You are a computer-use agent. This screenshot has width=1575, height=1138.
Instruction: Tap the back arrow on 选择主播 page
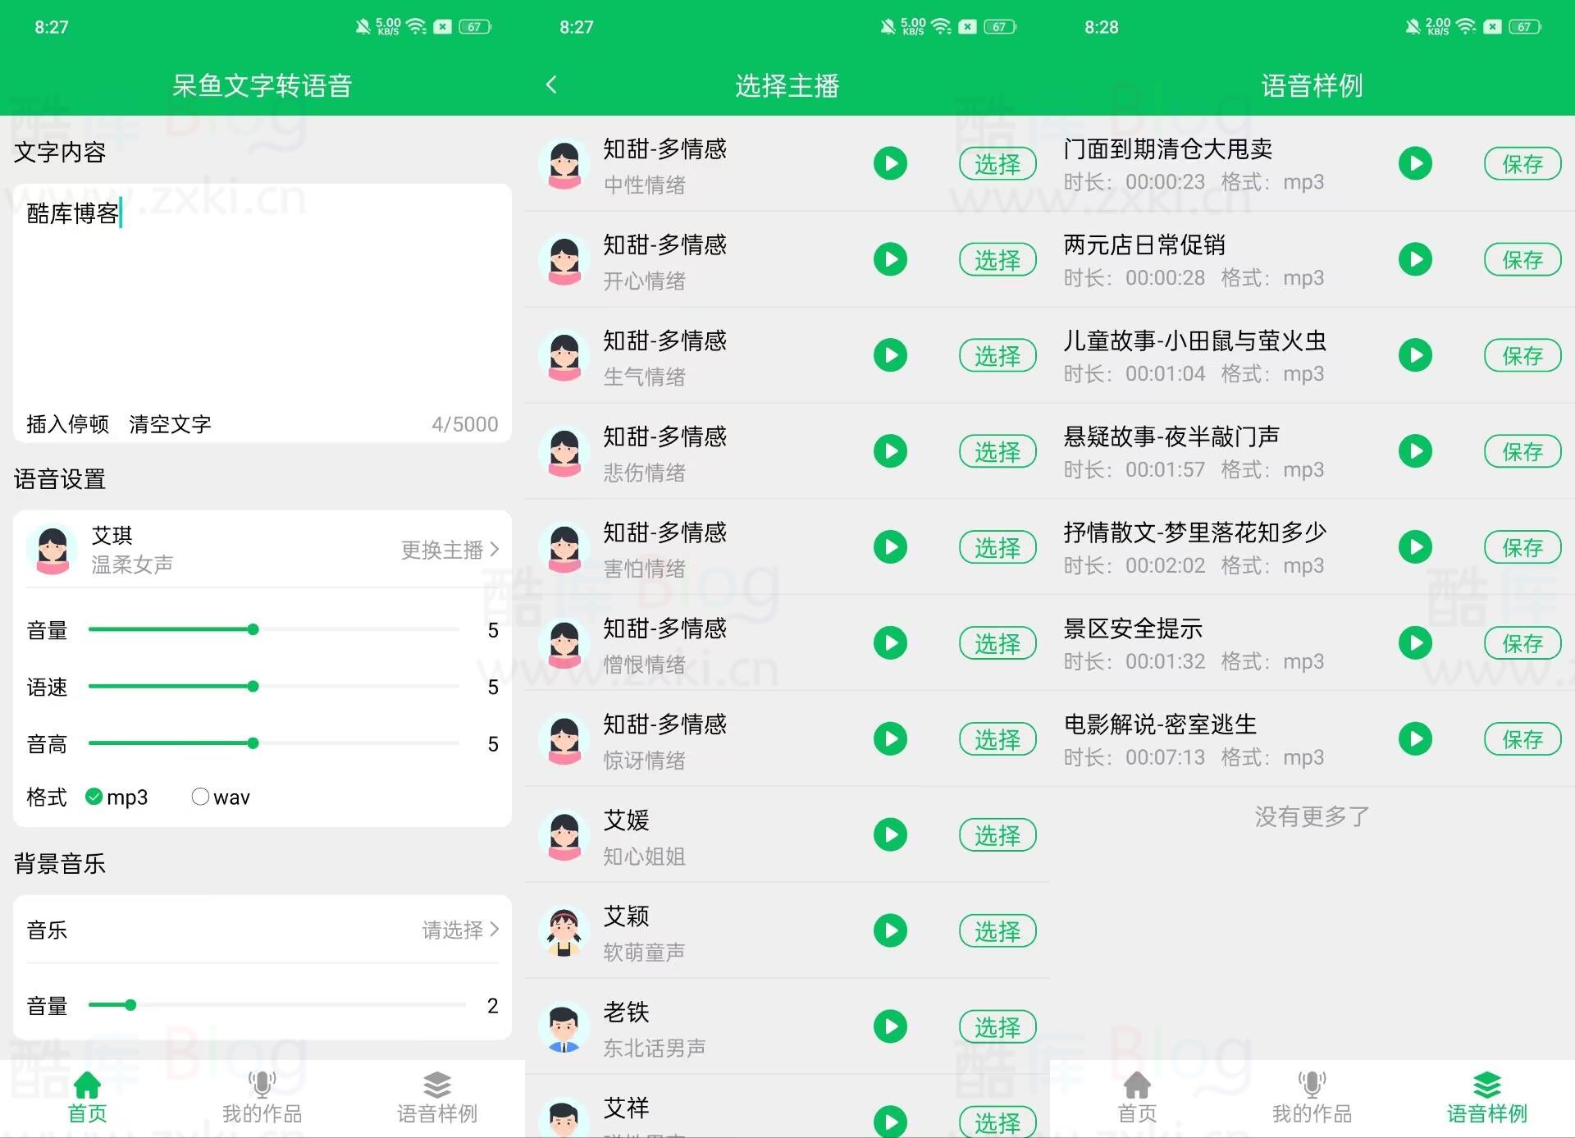pos(552,85)
